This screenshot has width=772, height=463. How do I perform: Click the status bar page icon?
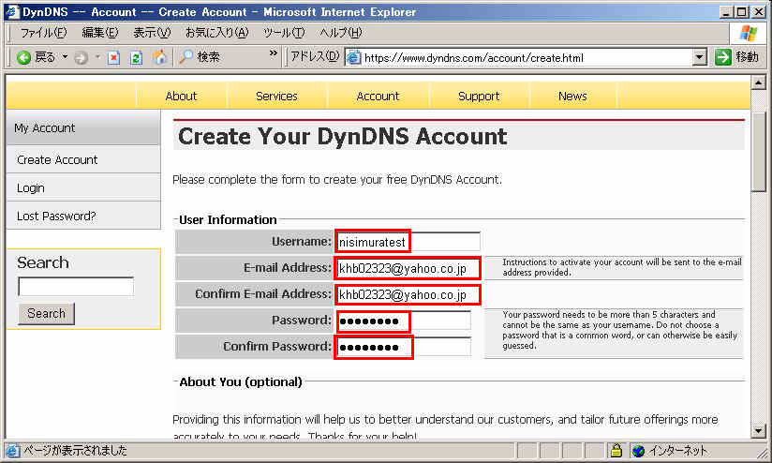tap(12, 450)
